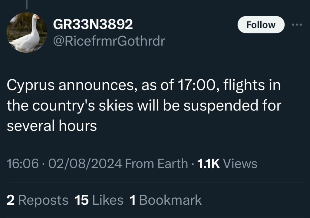The image size is (310, 218).
Task: Click the word Cyprus in the post
Action: pos(31,85)
